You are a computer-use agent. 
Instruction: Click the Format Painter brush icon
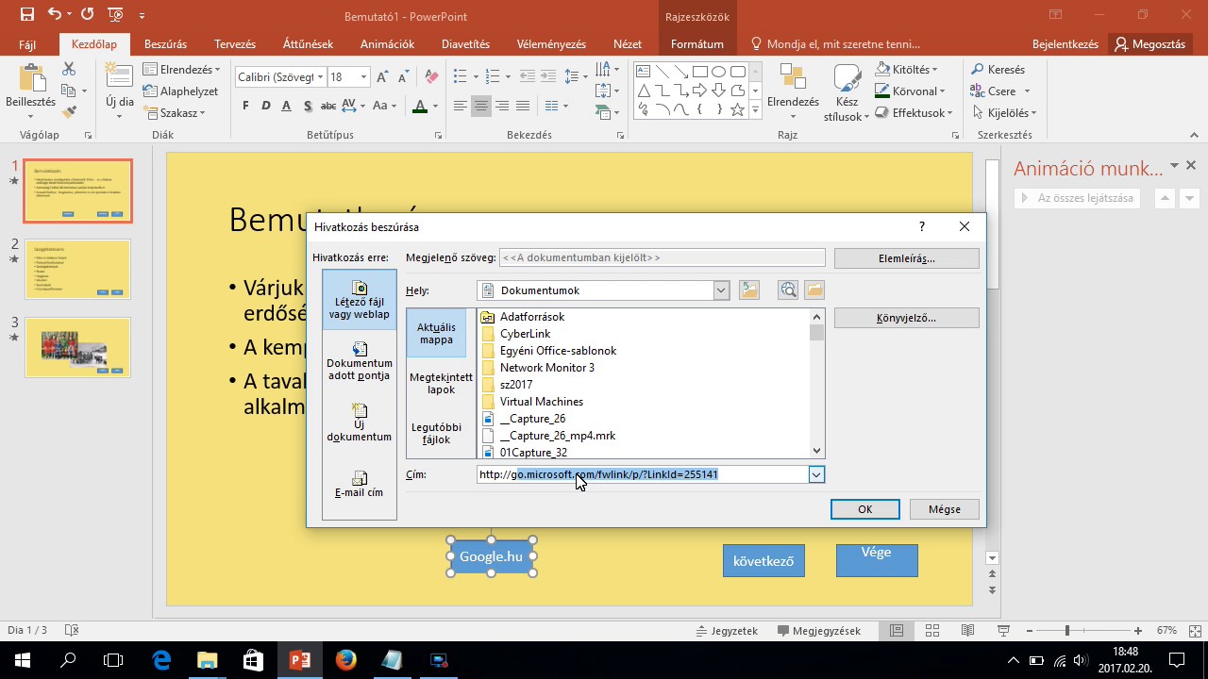[x=68, y=112]
